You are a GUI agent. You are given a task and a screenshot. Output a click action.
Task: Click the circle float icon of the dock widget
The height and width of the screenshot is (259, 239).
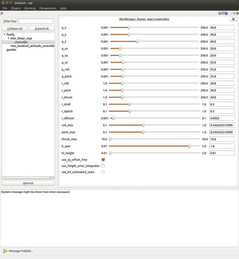click(234, 13)
